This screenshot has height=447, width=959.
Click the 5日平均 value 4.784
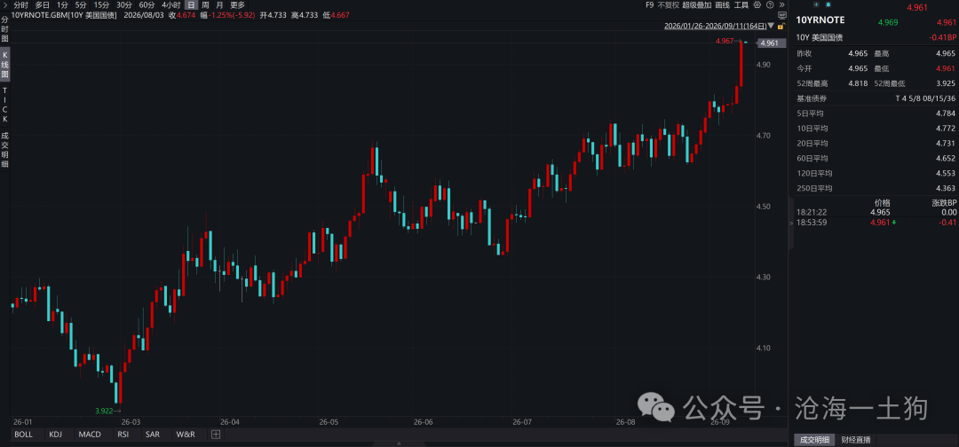tap(945, 113)
